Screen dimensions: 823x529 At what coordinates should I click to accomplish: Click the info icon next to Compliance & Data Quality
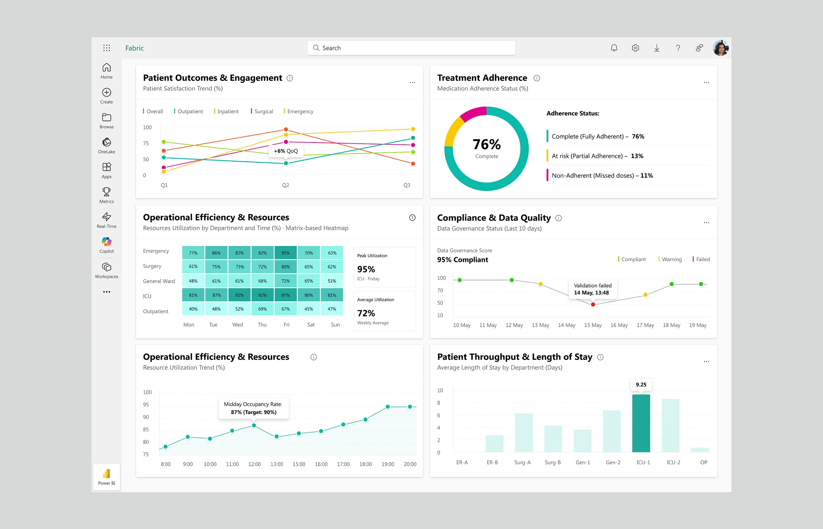558,218
